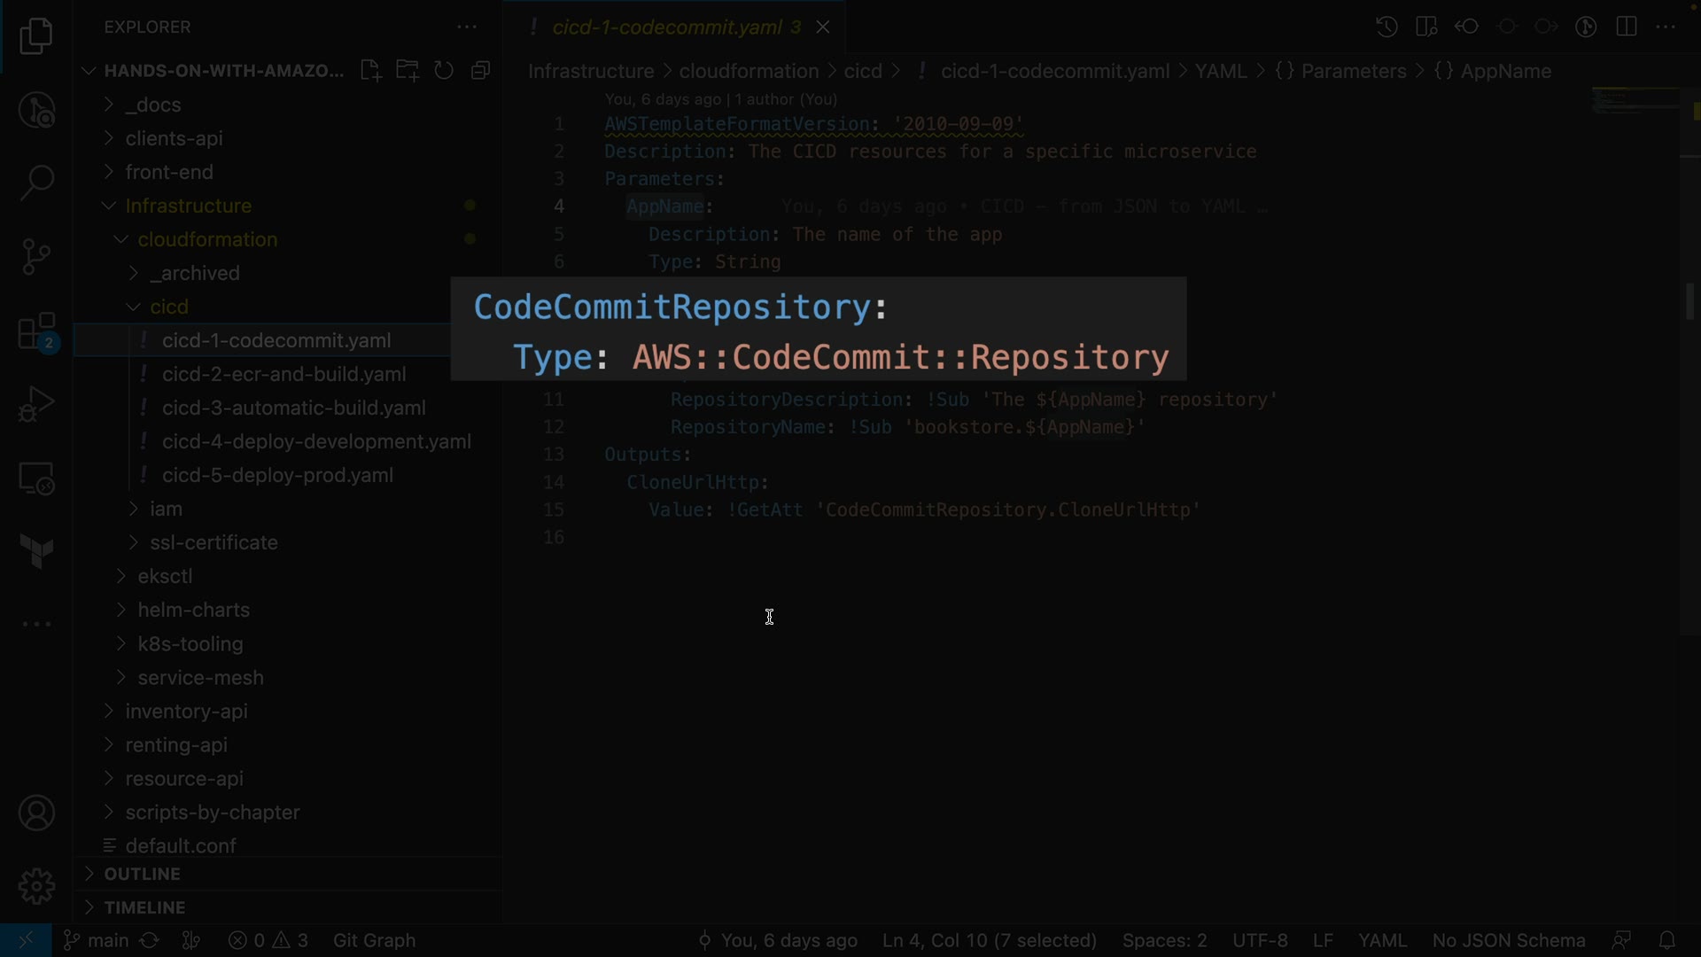Open the Terraform extension icon

(36, 551)
